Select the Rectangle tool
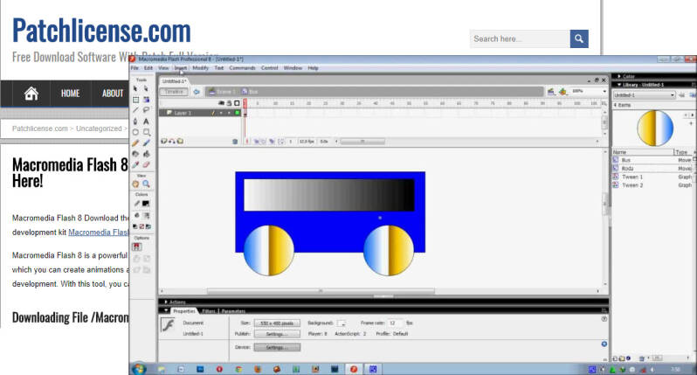This screenshot has width=697, height=375. (x=146, y=132)
